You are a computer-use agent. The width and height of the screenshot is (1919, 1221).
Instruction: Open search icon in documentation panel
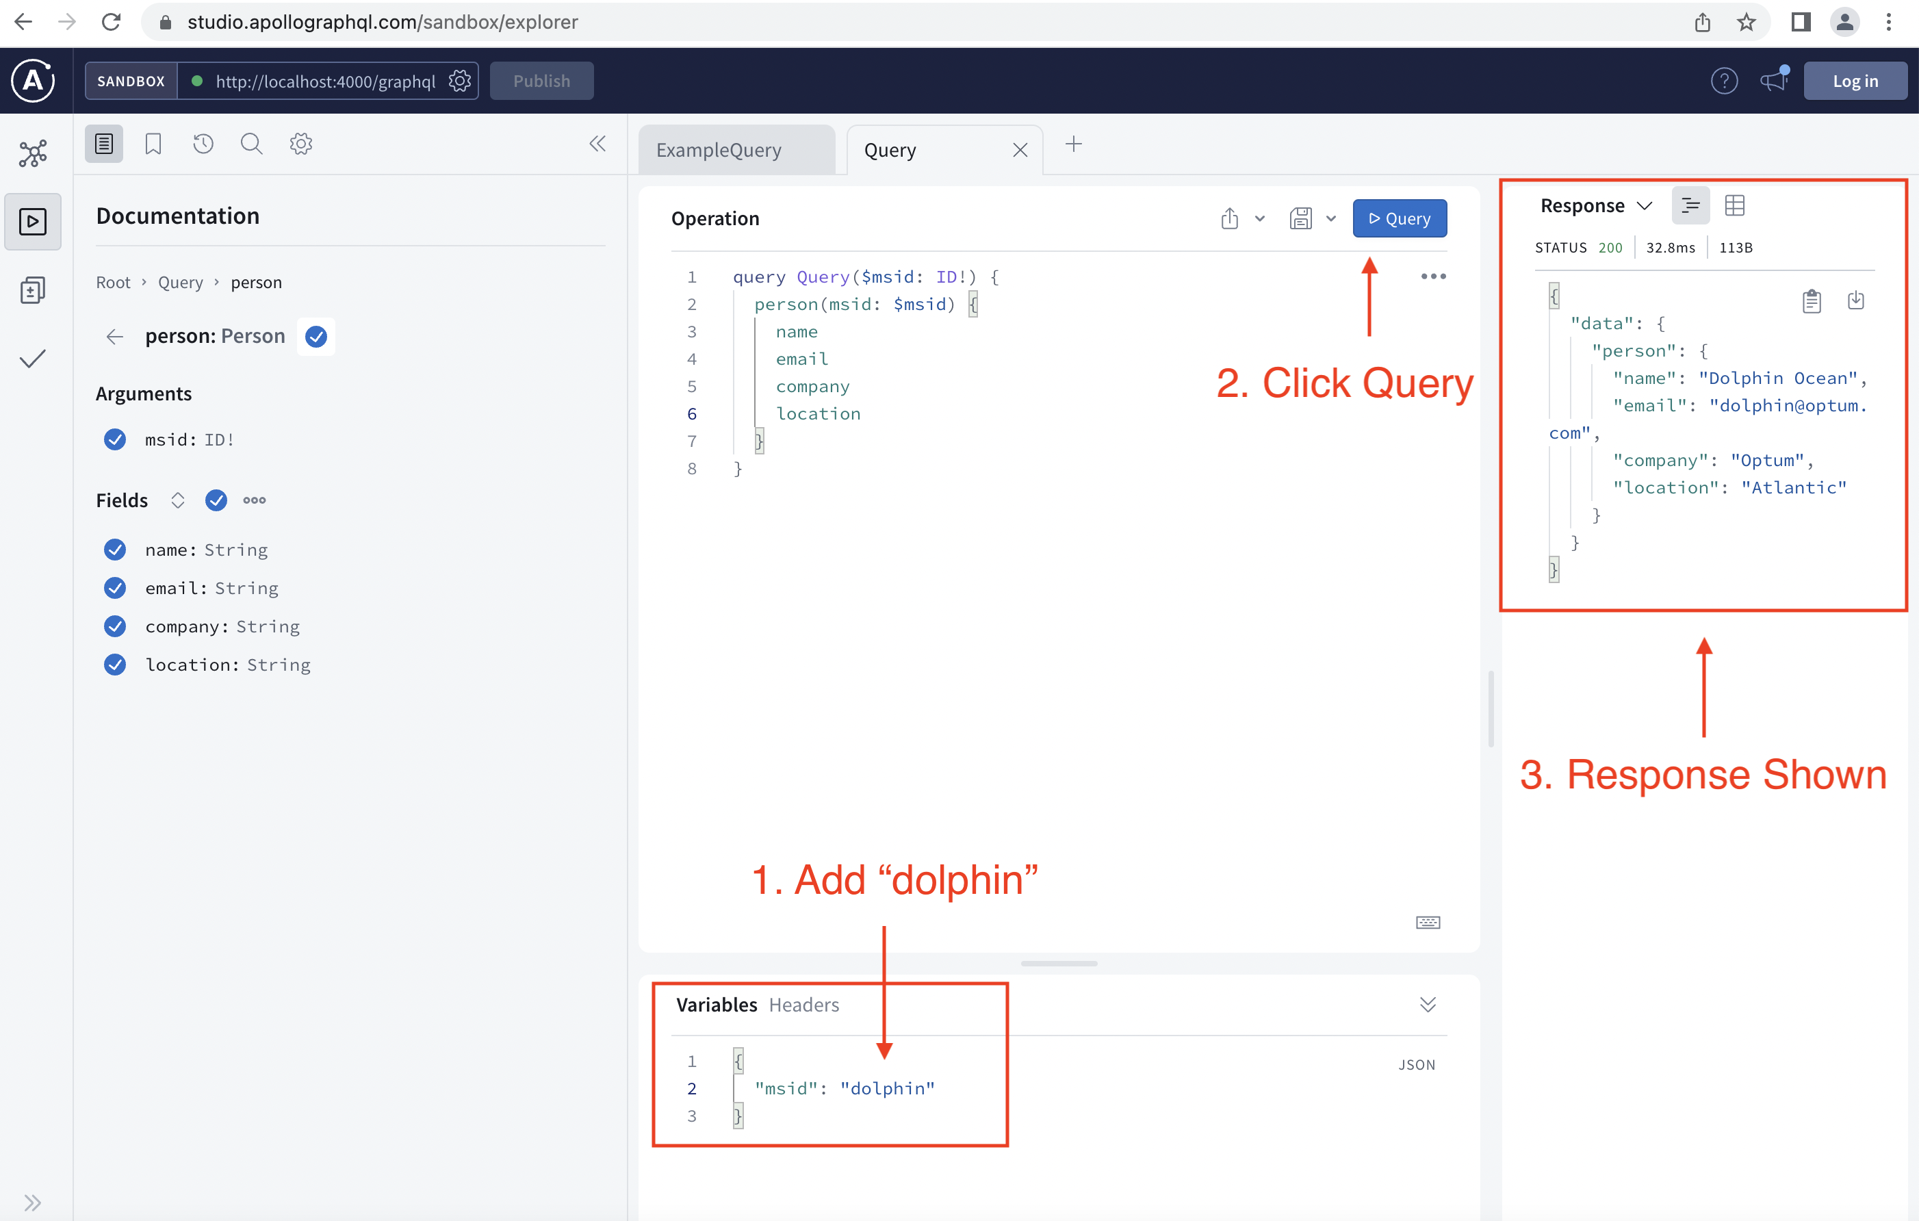[251, 144]
